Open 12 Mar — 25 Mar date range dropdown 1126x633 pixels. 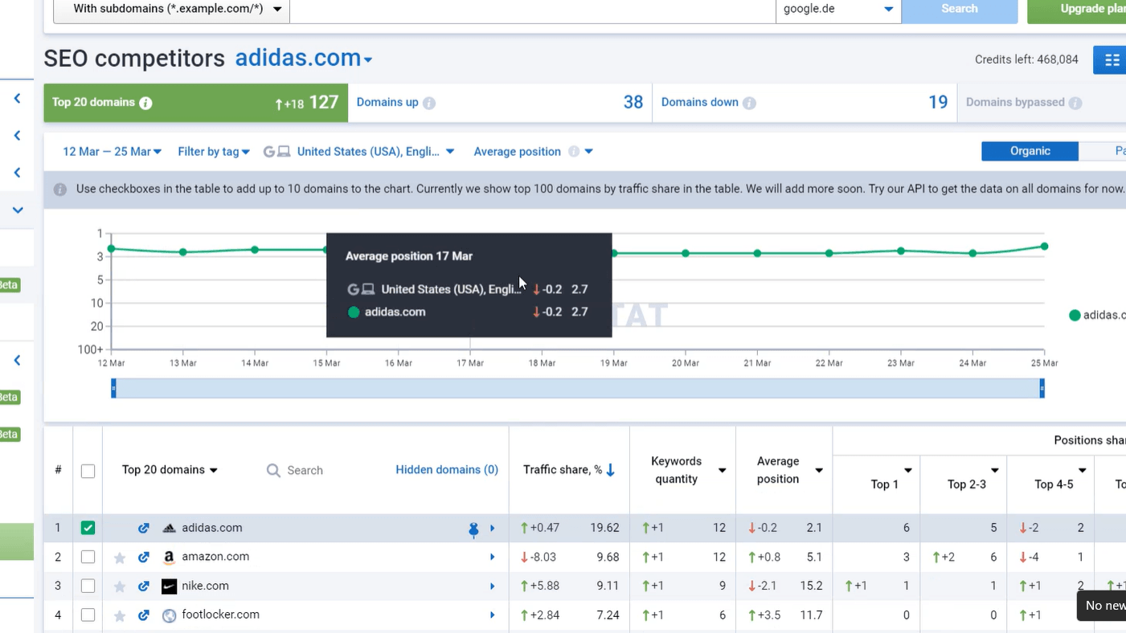pyautogui.click(x=112, y=152)
